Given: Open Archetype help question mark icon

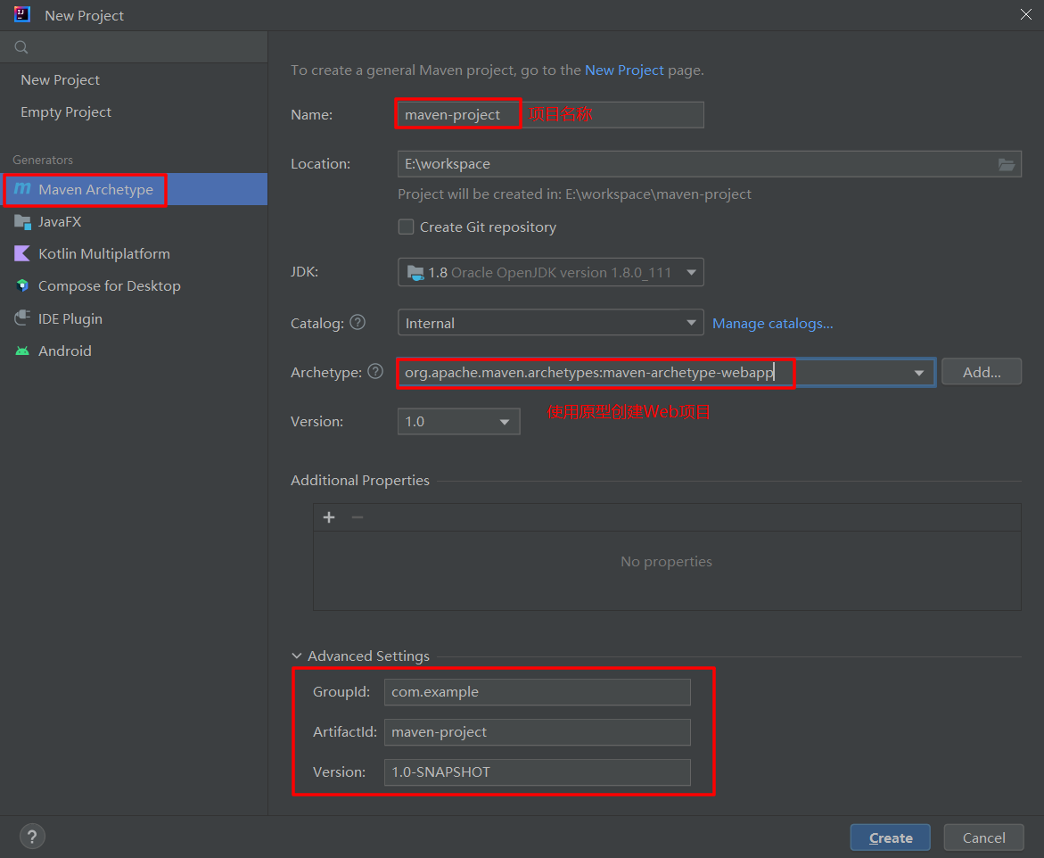Looking at the screenshot, I should pyautogui.click(x=375, y=372).
